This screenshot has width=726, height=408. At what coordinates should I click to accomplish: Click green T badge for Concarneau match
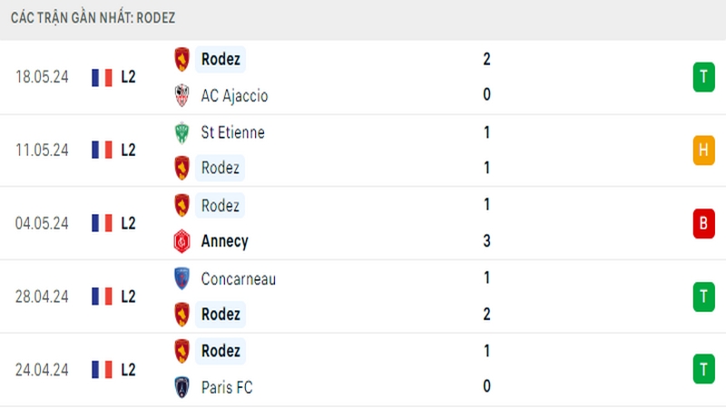pyautogui.click(x=704, y=296)
